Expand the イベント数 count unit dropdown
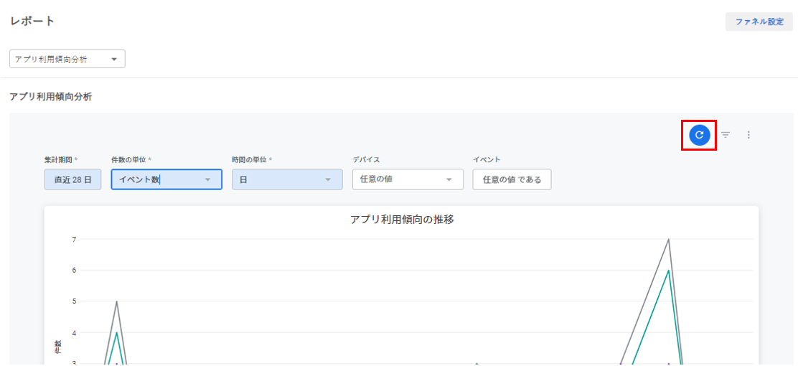This screenshot has height=366, width=798. point(166,179)
